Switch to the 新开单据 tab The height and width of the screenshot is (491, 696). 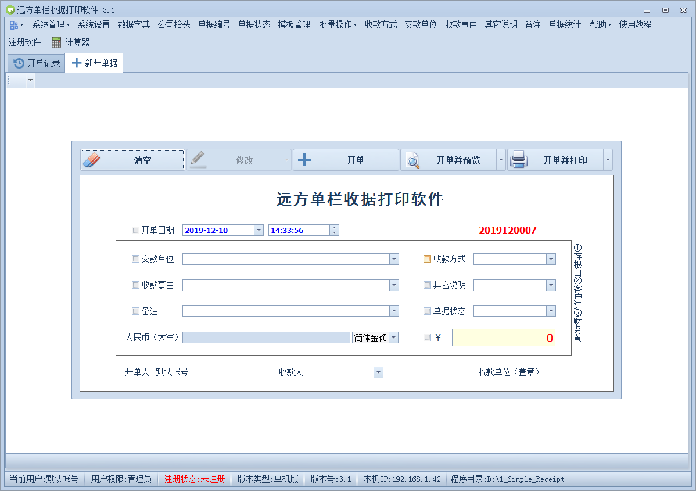[94, 63]
